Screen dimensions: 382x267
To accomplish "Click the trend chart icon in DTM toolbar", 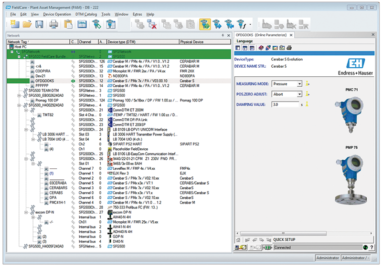I will pos(275,48).
